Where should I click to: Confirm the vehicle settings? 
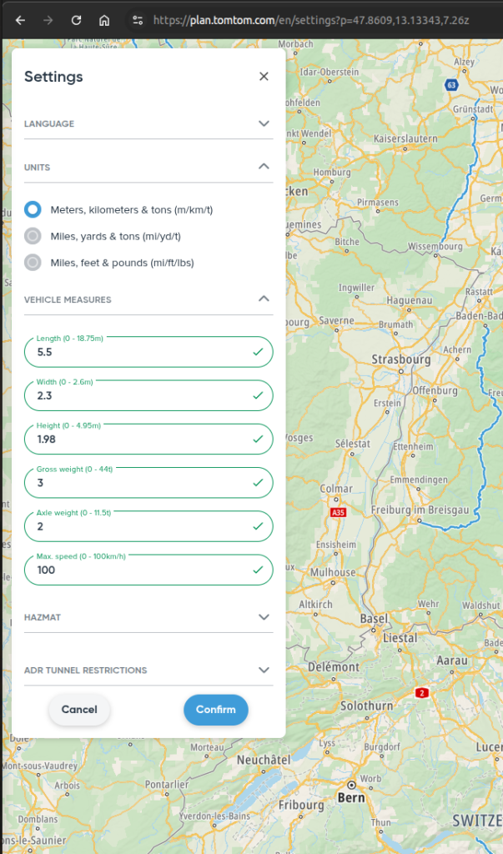[216, 710]
